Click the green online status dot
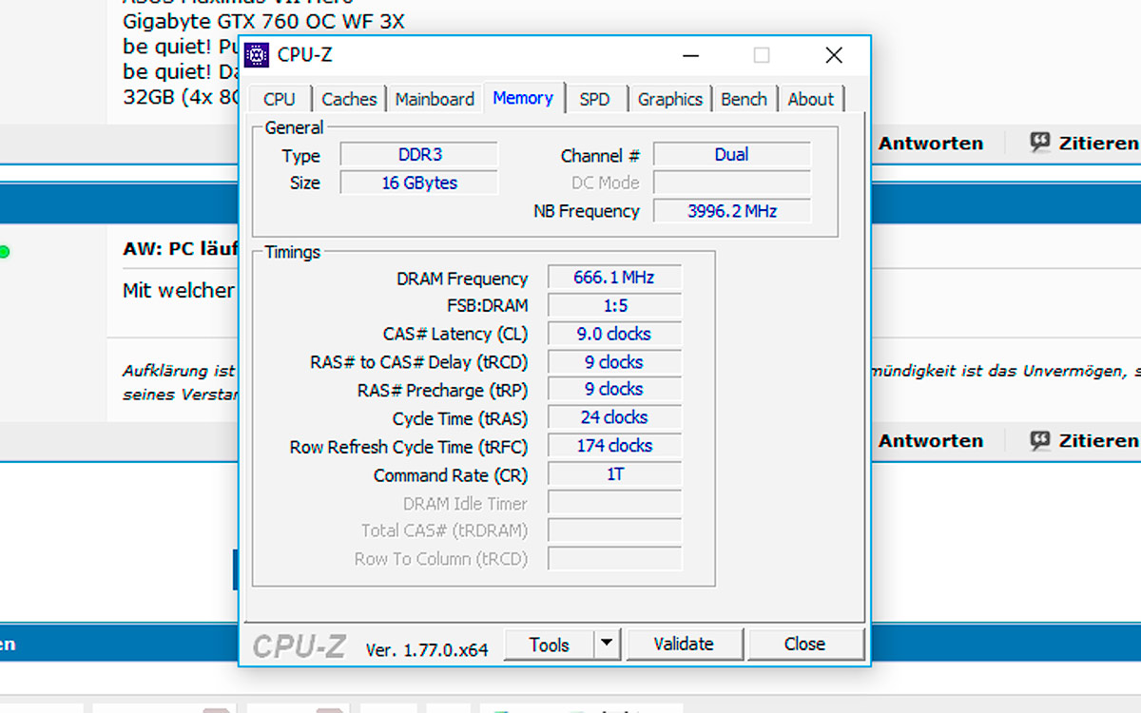Viewport: 1141px width, 713px height. pyautogui.click(x=4, y=252)
